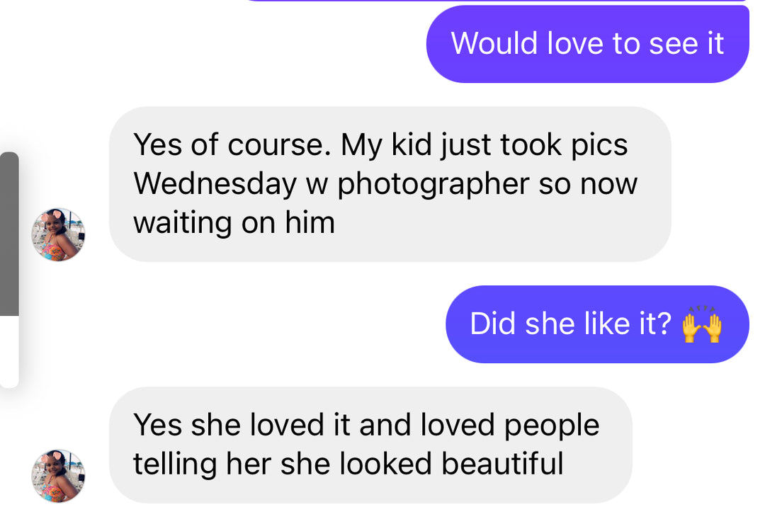Click the word "beautiful" in the last message
The image size is (765, 519).
[502, 463]
